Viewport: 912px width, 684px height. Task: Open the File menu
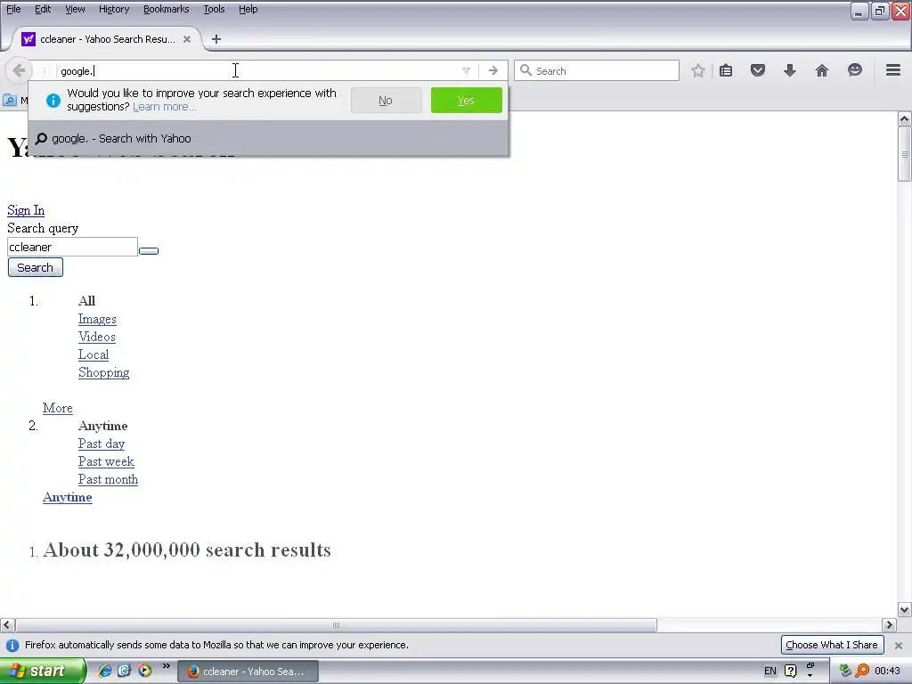point(13,9)
